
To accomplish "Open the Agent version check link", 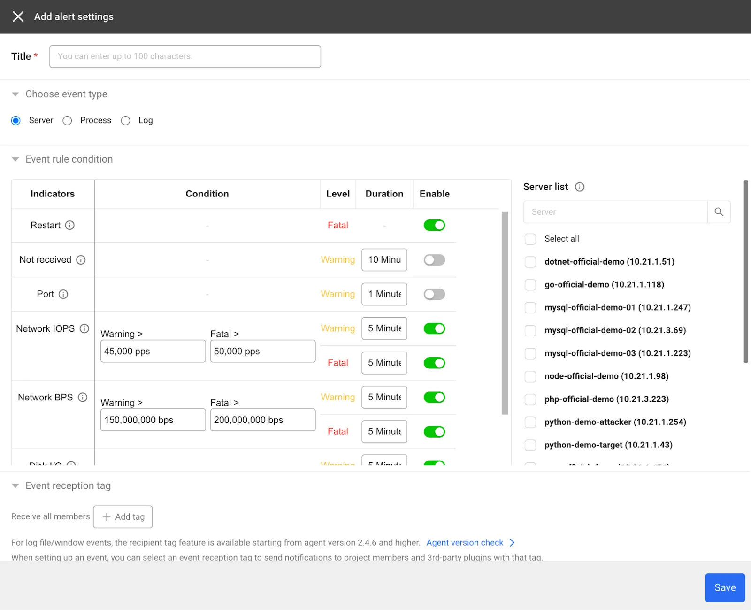I will tap(465, 543).
